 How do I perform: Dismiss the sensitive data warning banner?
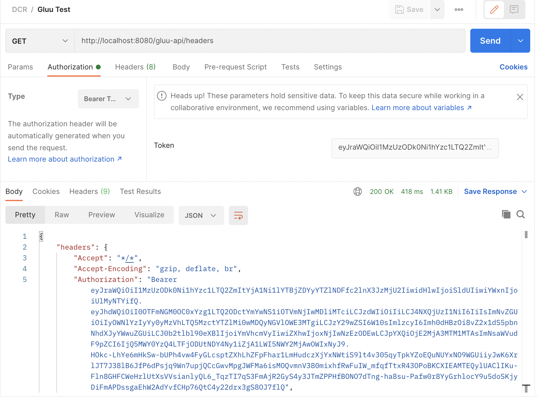(x=520, y=97)
